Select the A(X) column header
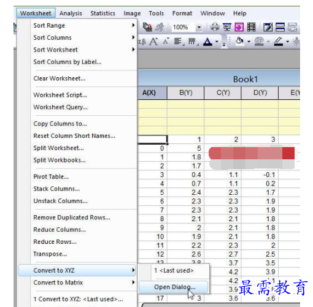The height and width of the screenshot is (307, 313). (x=152, y=93)
